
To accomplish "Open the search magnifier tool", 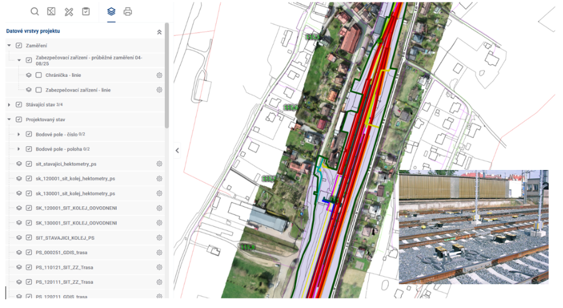I will tap(35, 11).
